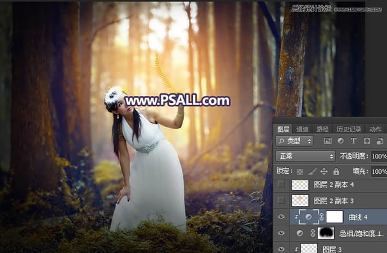Select the 曲线 4 layer mask thumbnail
Image resolution: width=387 pixels, height=253 pixels.
[x=334, y=217]
